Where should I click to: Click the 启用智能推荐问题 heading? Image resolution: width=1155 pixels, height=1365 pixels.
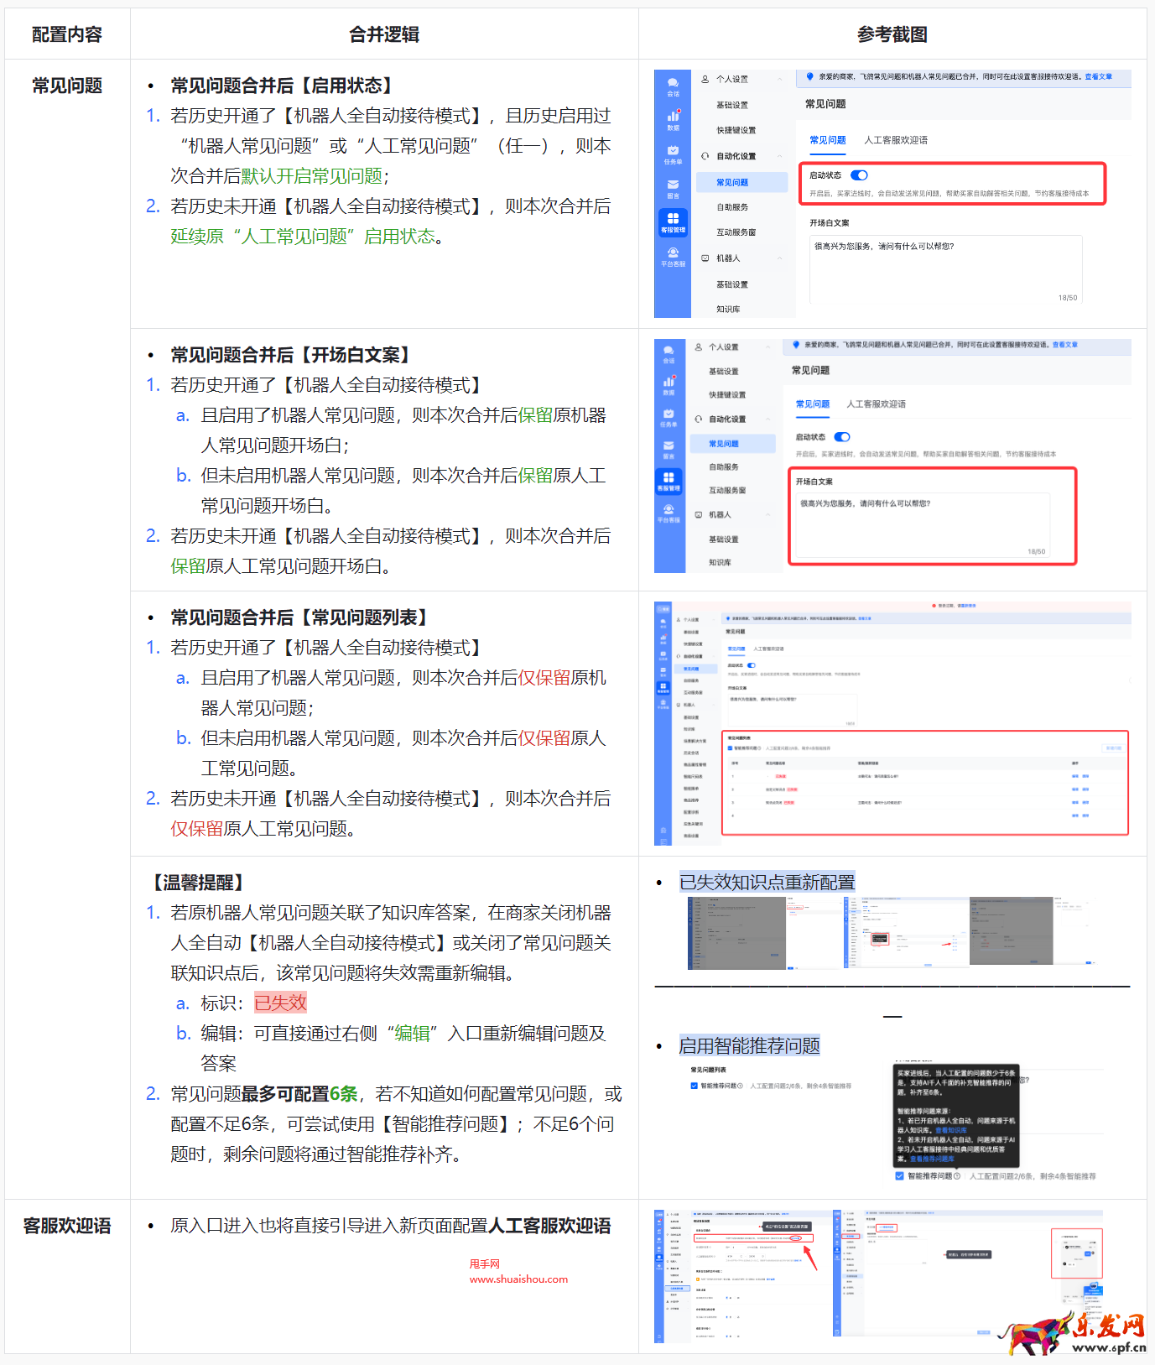[749, 1045]
